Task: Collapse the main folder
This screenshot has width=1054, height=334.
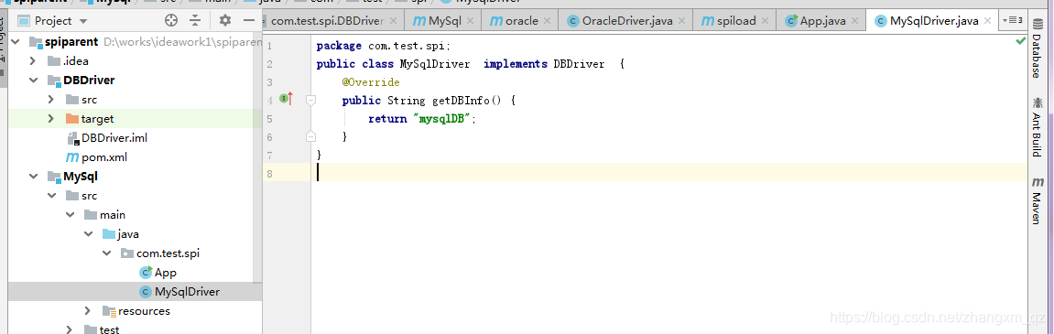Action: [70, 215]
